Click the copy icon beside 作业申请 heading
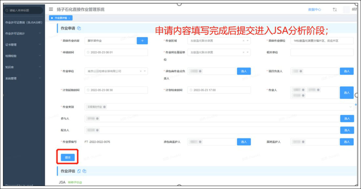Image resolution: width=361 pixels, height=189 pixels. coord(79,28)
